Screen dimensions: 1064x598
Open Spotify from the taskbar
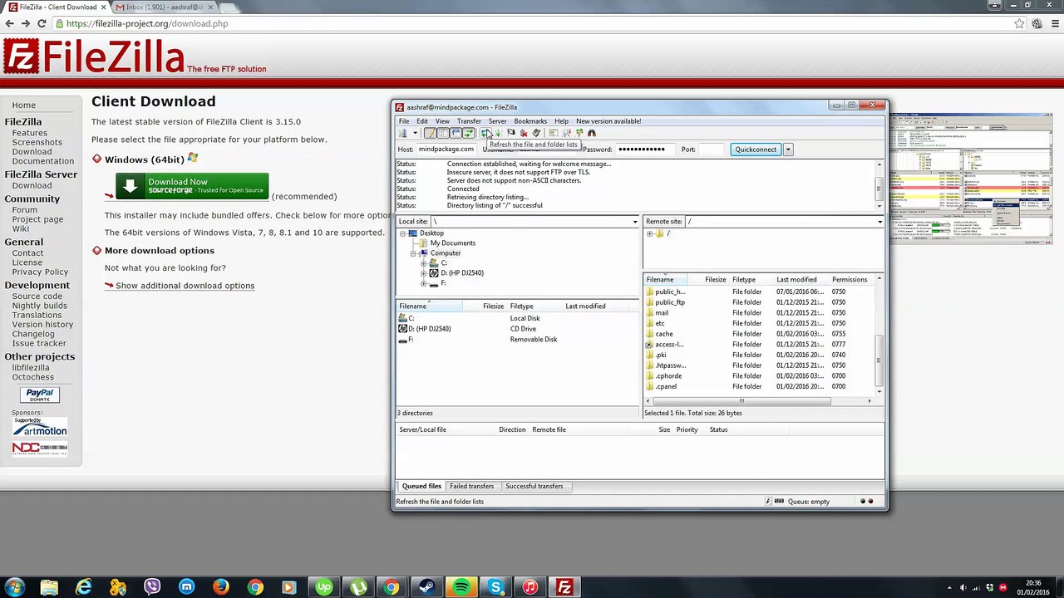(x=461, y=587)
